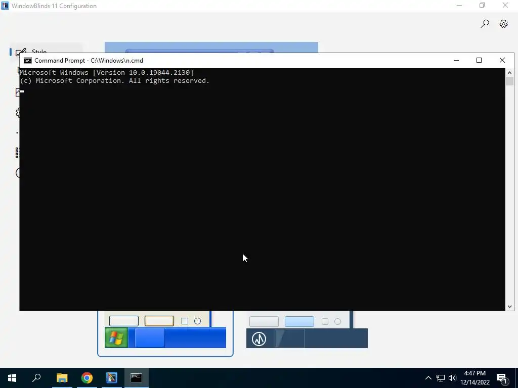Close the WindowBlinds 11 Configuration window
518x388 pixels.
click(505, 5)
